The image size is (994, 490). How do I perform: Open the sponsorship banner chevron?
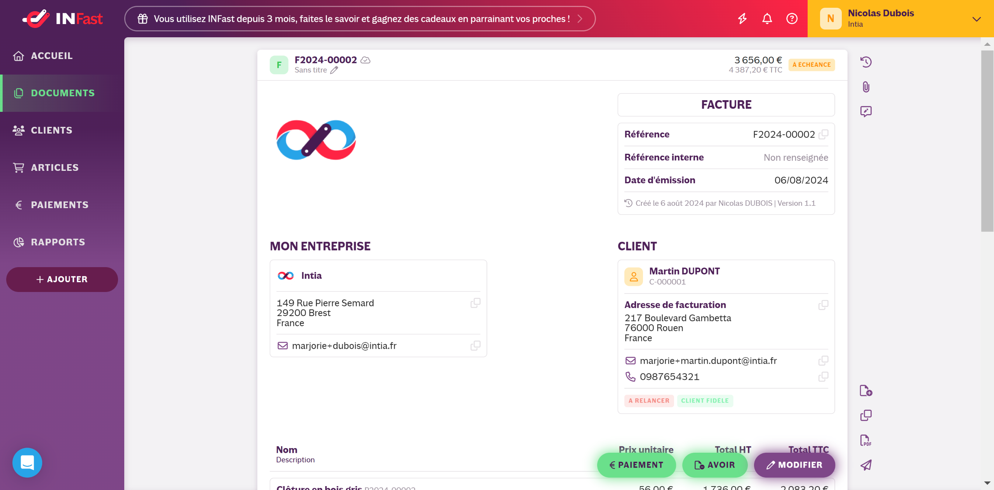tap(580, 19)
